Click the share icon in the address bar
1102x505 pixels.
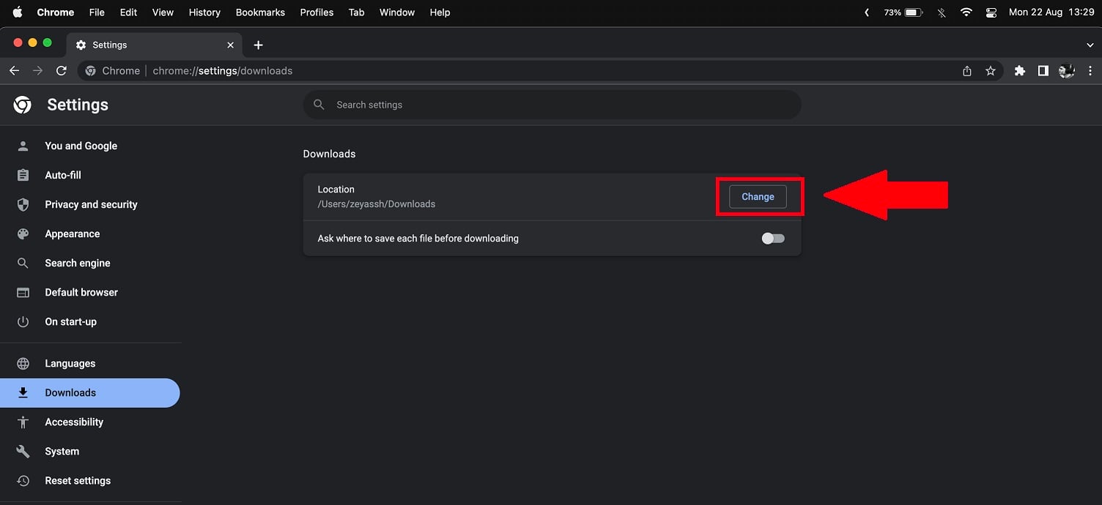click(967, 71)
